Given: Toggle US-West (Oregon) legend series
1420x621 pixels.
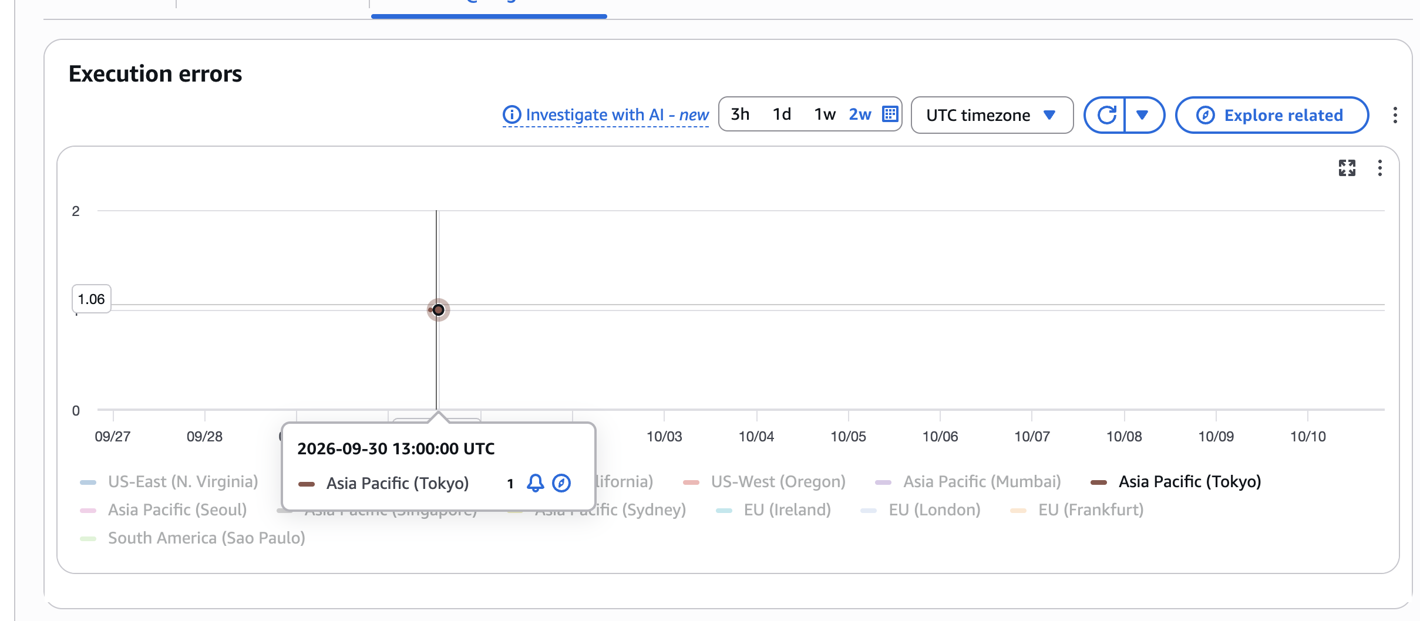Looking at the screenshot, I should 765,482.
